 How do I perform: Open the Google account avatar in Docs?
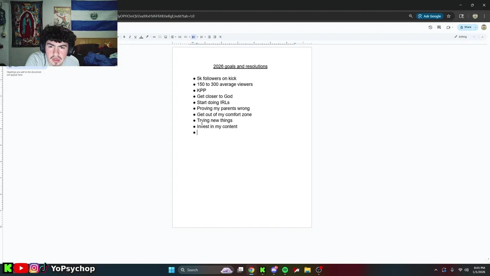[484, 27]
